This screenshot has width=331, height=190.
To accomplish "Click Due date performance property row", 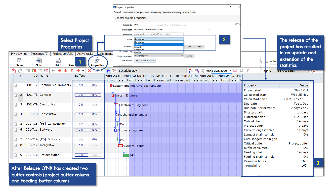I will pyautogui.click(x=276, y=108).
